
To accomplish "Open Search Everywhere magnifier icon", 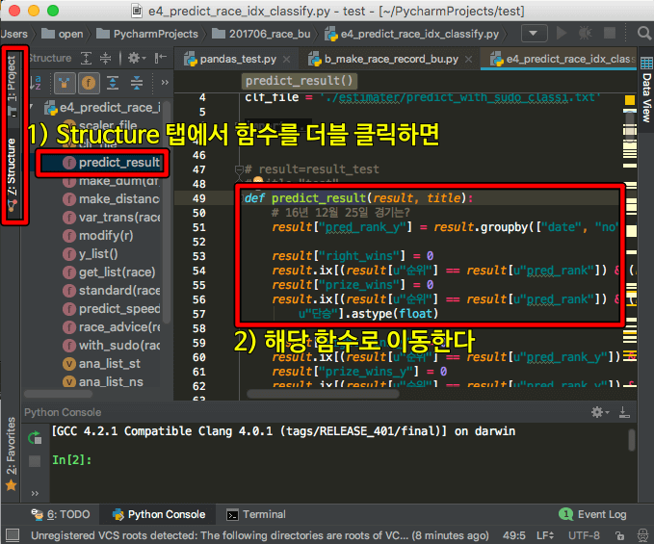I will tap(644, 34).
